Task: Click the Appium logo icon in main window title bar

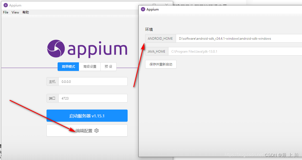Action: (6, 5)
